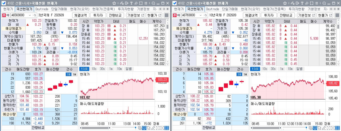Click zoom-out magnifier icon in right window title bar
This screenshot has height=131, width=341.
click(x=324, y=3)
